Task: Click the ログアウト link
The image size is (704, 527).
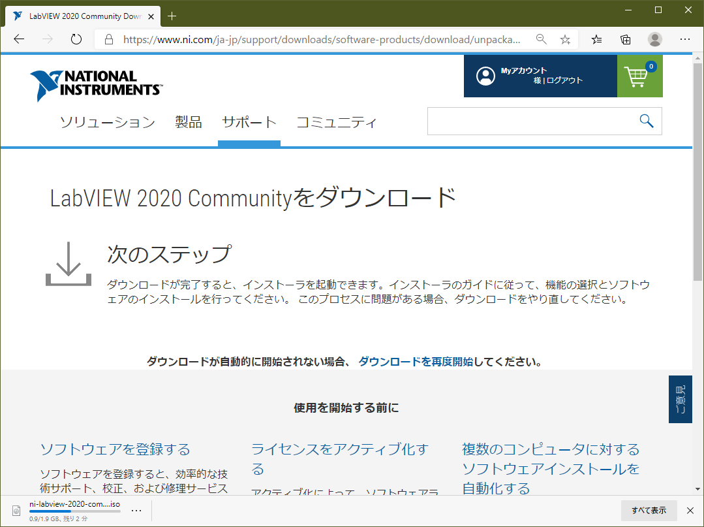Action: pos(564,80)
